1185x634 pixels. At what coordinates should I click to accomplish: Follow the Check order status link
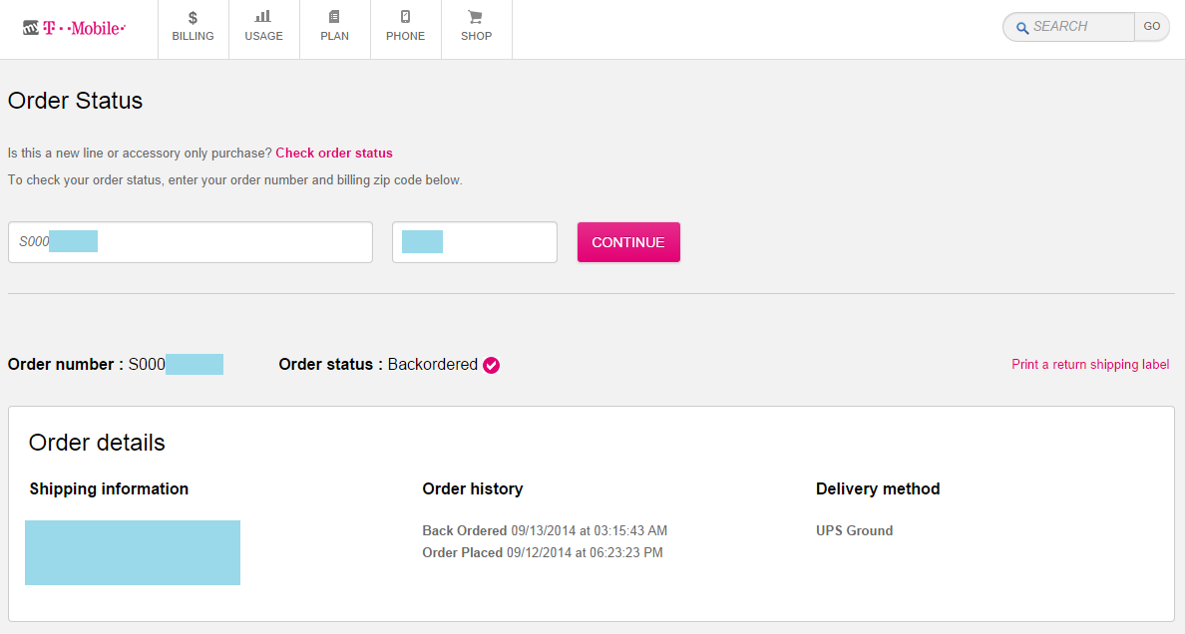(334, 154)
